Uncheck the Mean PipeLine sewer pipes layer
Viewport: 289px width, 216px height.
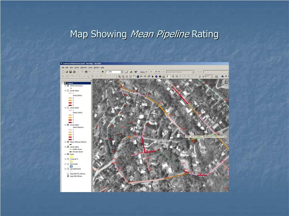68,125
